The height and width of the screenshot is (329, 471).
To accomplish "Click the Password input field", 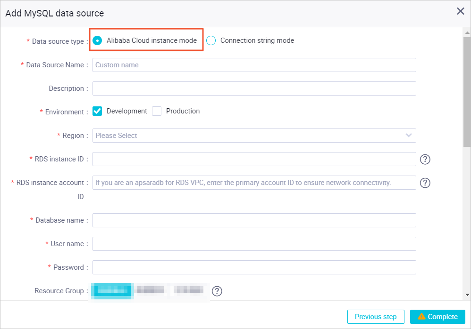I will click(x=254, y=267).
